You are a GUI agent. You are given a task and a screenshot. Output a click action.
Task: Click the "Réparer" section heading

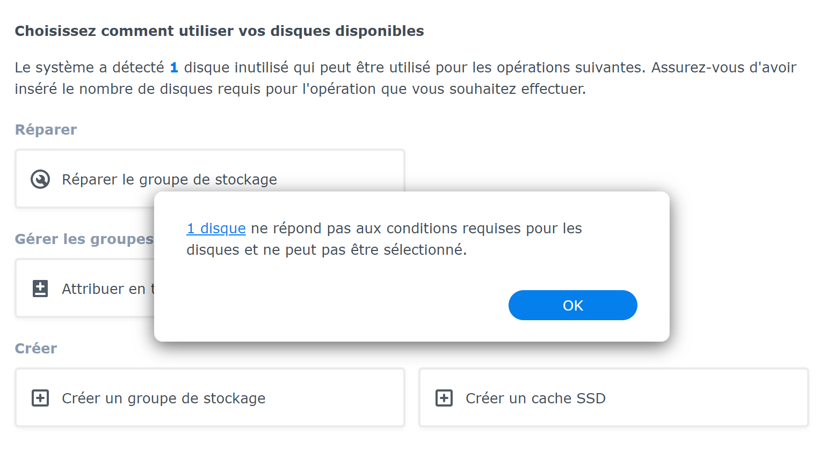(46, 130)
